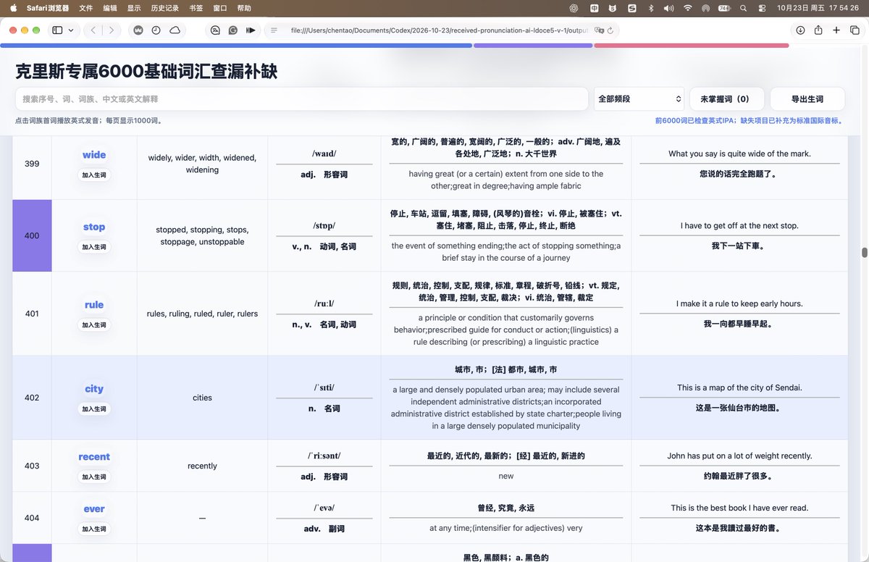Play pronunciation of the word wide

point(94,154)
